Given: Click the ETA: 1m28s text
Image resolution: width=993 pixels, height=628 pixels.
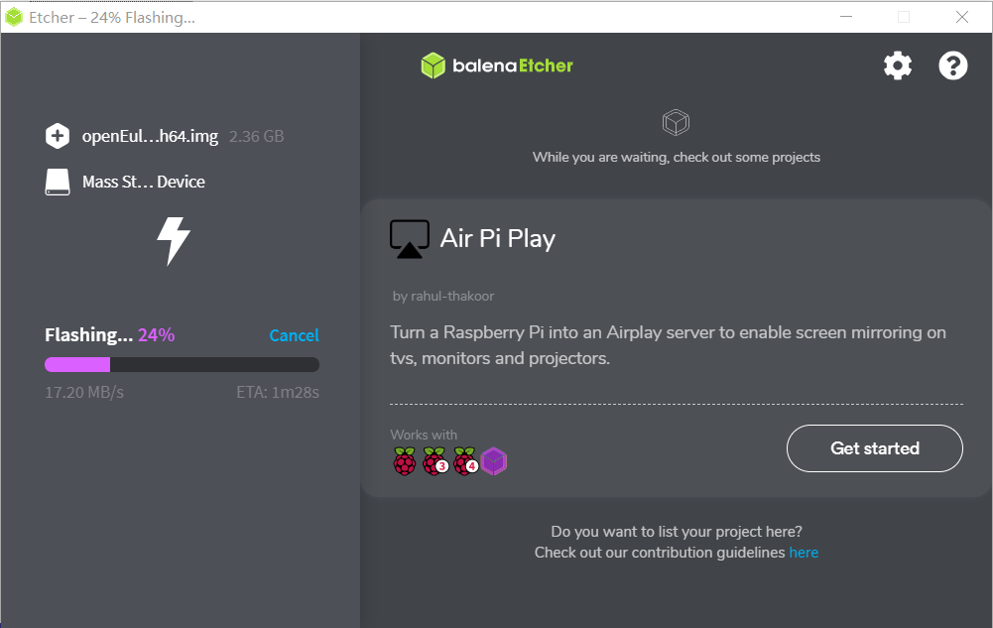Looking at the screenshot, I should [278, 392].
